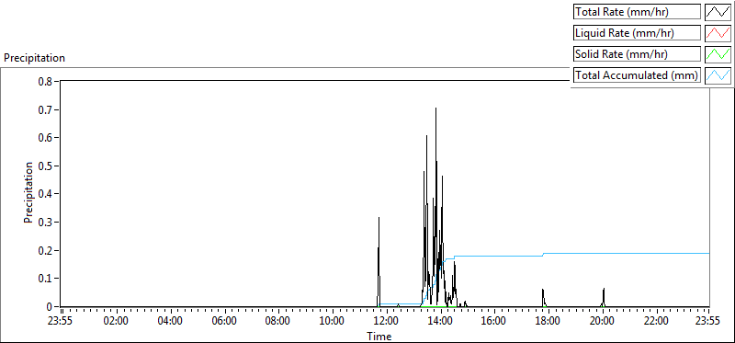Click the Time axis label
This screenshot has height=343, width=735.
(x=379, y=336)
